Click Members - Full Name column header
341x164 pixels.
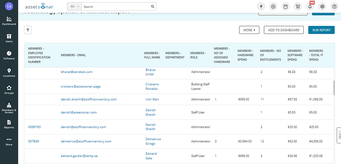pos(152,55)
